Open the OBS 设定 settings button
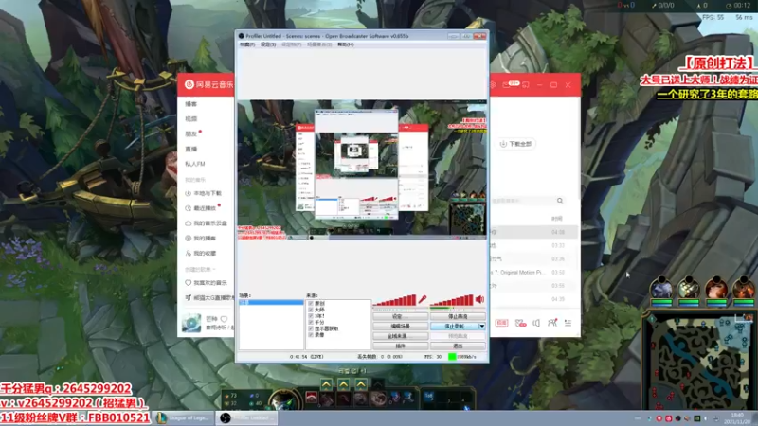Image resolution: width=758 pixels, height=426 pixels. tap(400, 316)
